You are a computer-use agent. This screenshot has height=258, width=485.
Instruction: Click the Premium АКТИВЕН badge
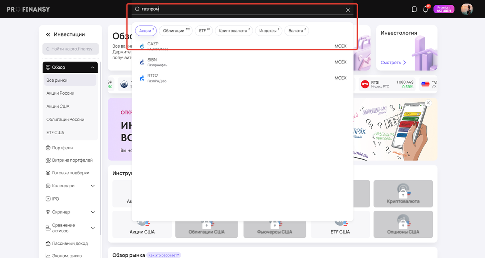click(444, 9)
